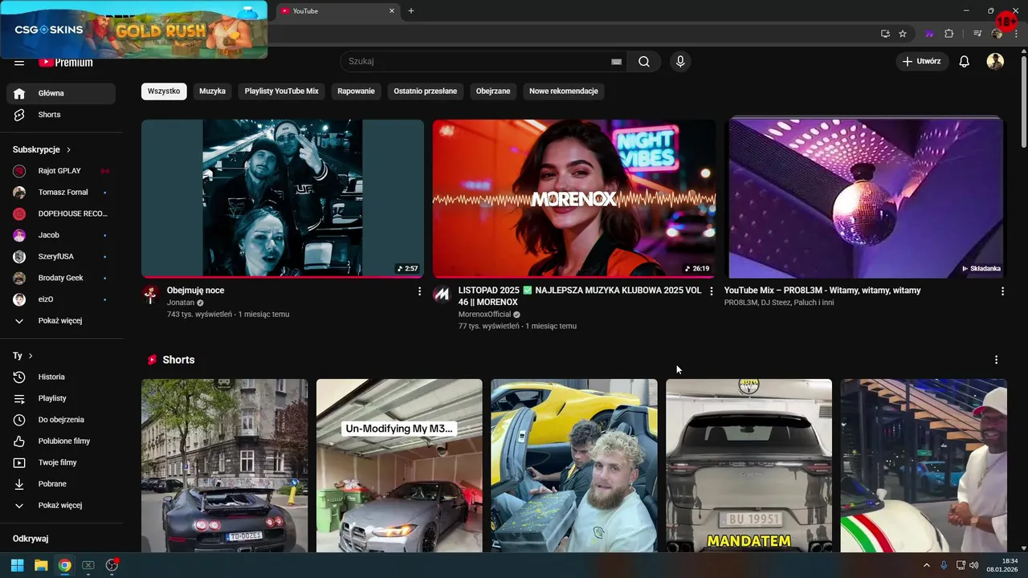Open Chrome extensions puzzle icon
1028x578 pixels.
tap(948, 34)
